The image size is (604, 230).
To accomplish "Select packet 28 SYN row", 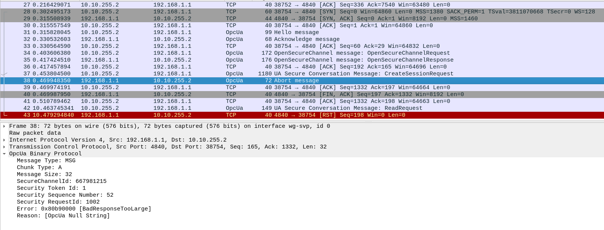I will pyautogui.click(x=302, y=12).
